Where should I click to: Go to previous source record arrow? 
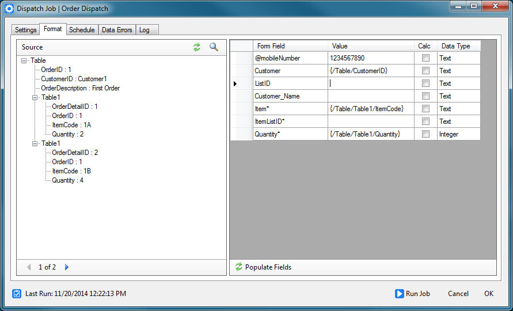click(x=29, y=267)
